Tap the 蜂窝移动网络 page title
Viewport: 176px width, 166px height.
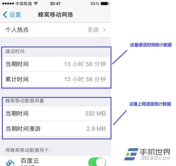point(56,15)
